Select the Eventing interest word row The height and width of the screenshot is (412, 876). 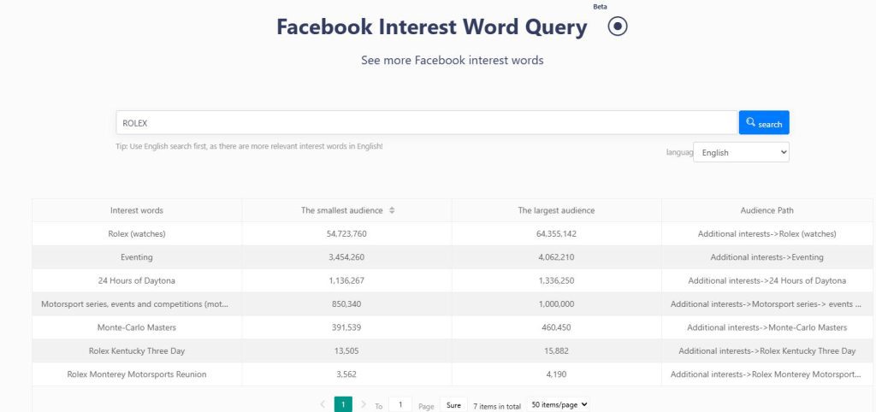click(x=137, y=257)
